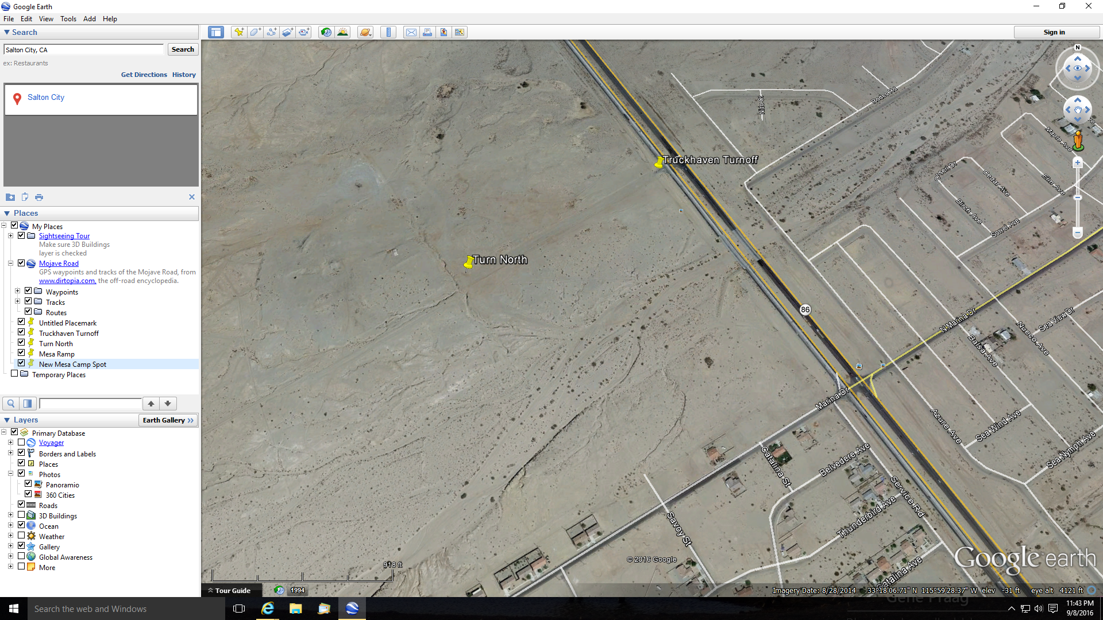Move selected place down with arrow button

[168, 404]
